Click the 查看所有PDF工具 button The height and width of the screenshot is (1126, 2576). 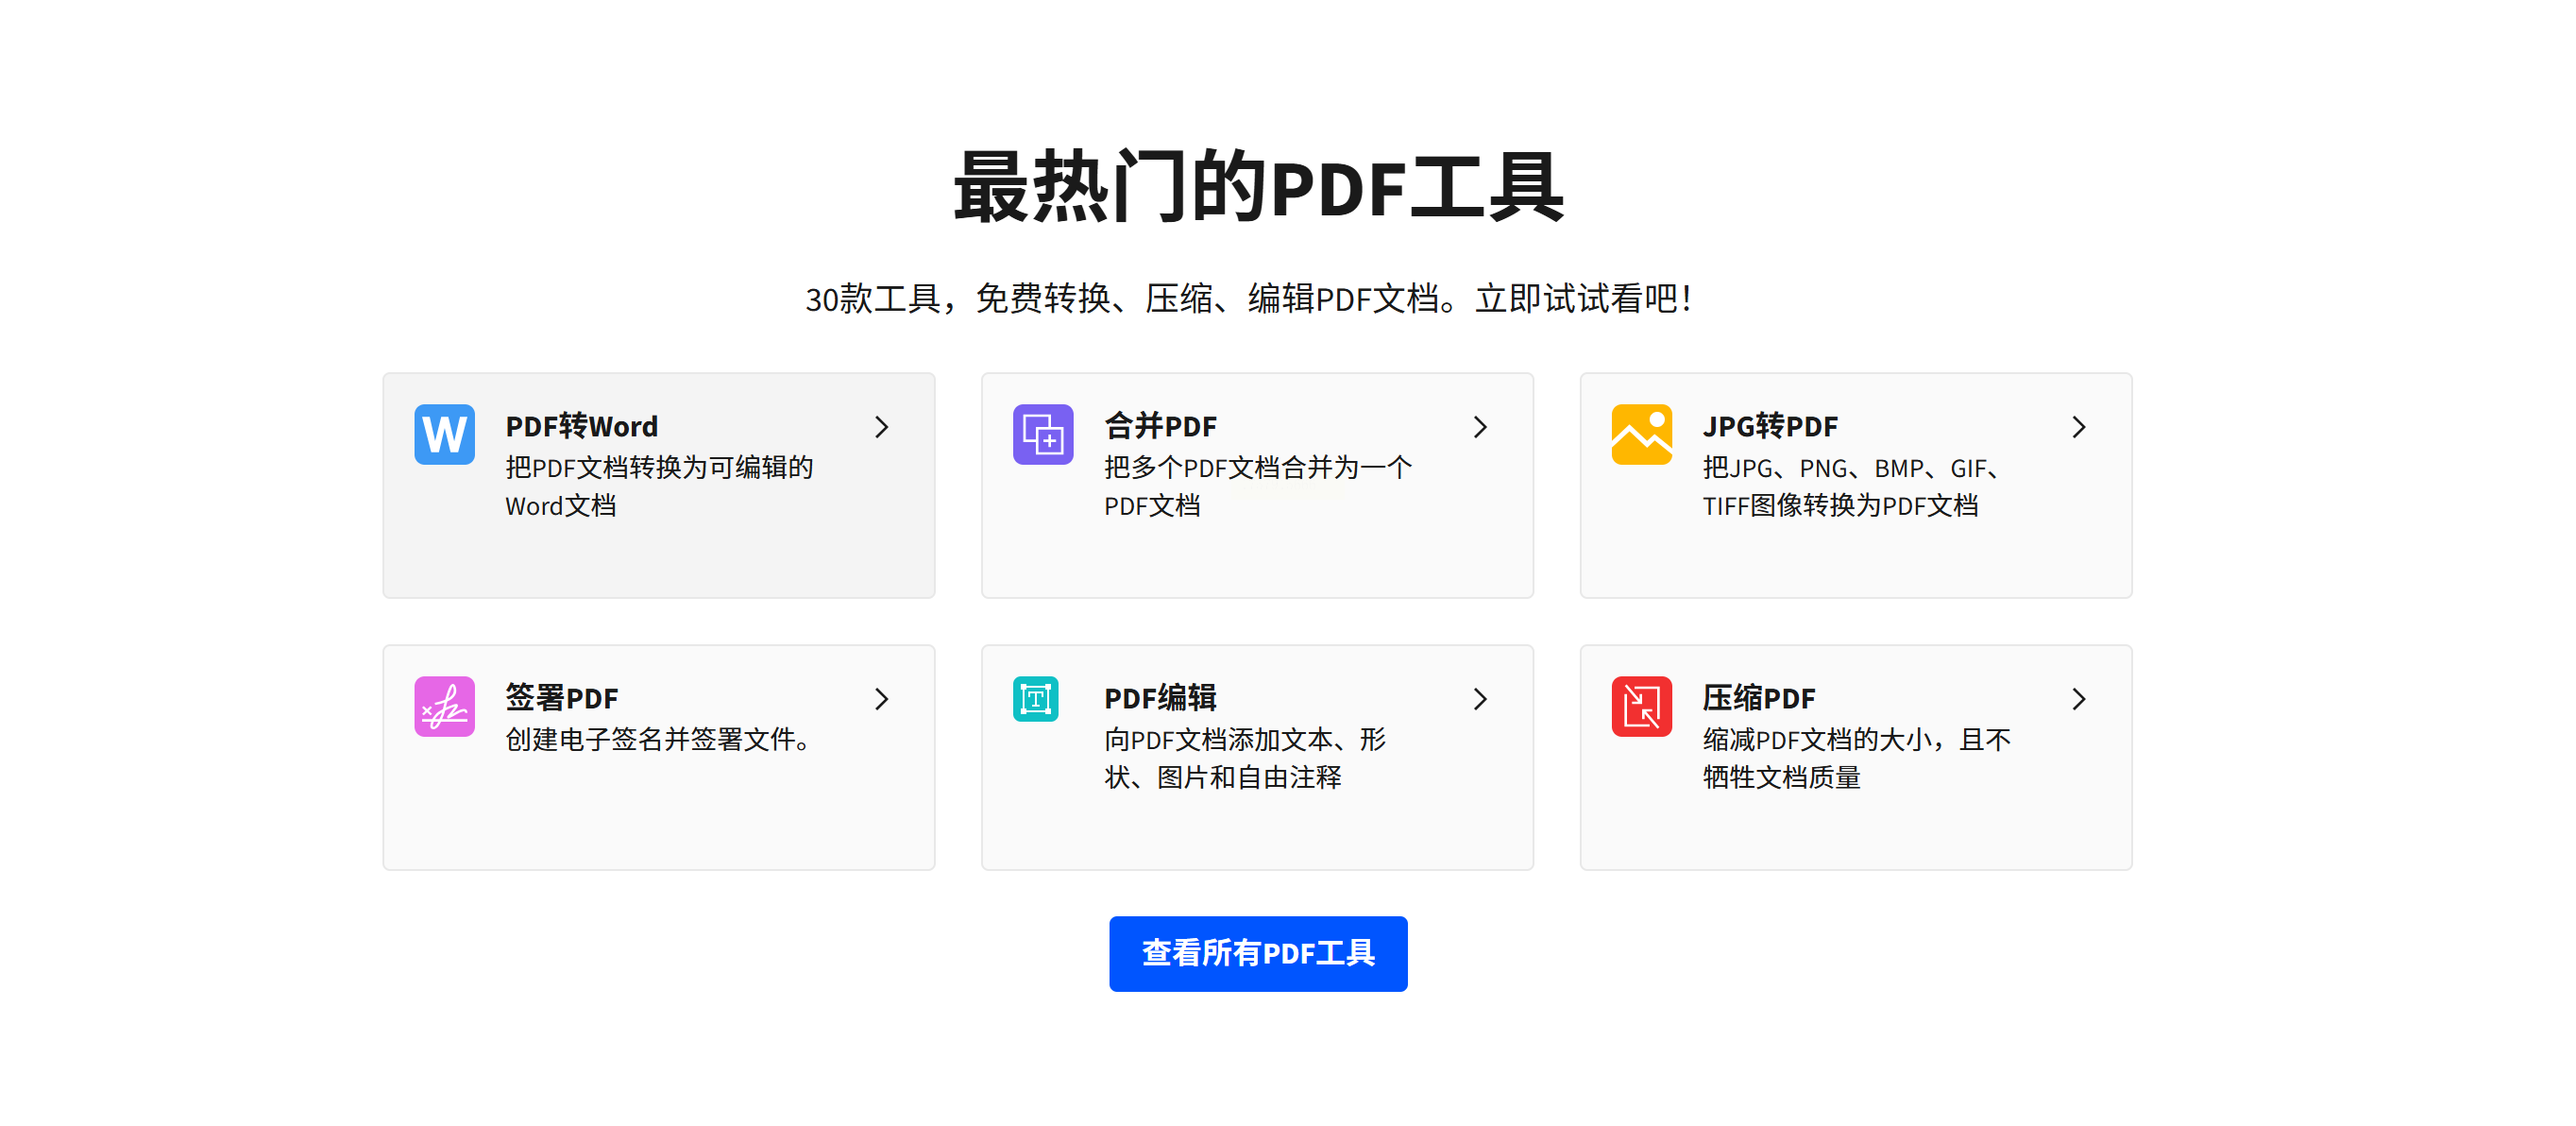(1258, 953)
